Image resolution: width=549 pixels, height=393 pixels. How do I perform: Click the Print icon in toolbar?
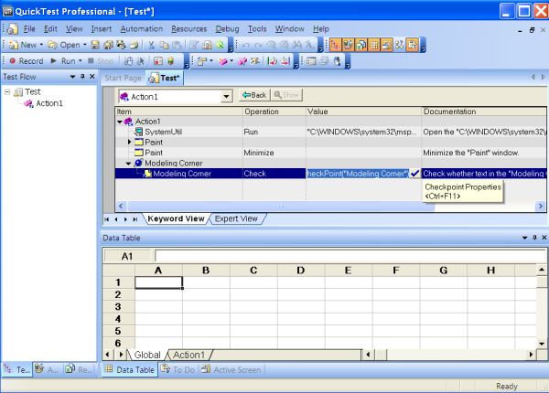coord(134,45)
